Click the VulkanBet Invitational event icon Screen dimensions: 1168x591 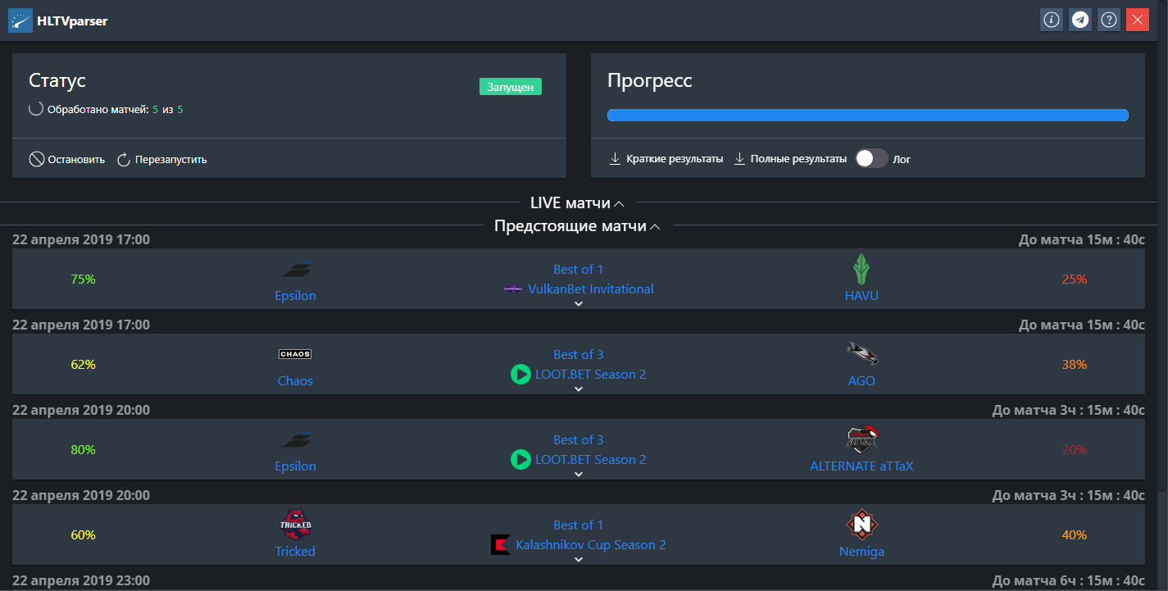click(513, 289)
